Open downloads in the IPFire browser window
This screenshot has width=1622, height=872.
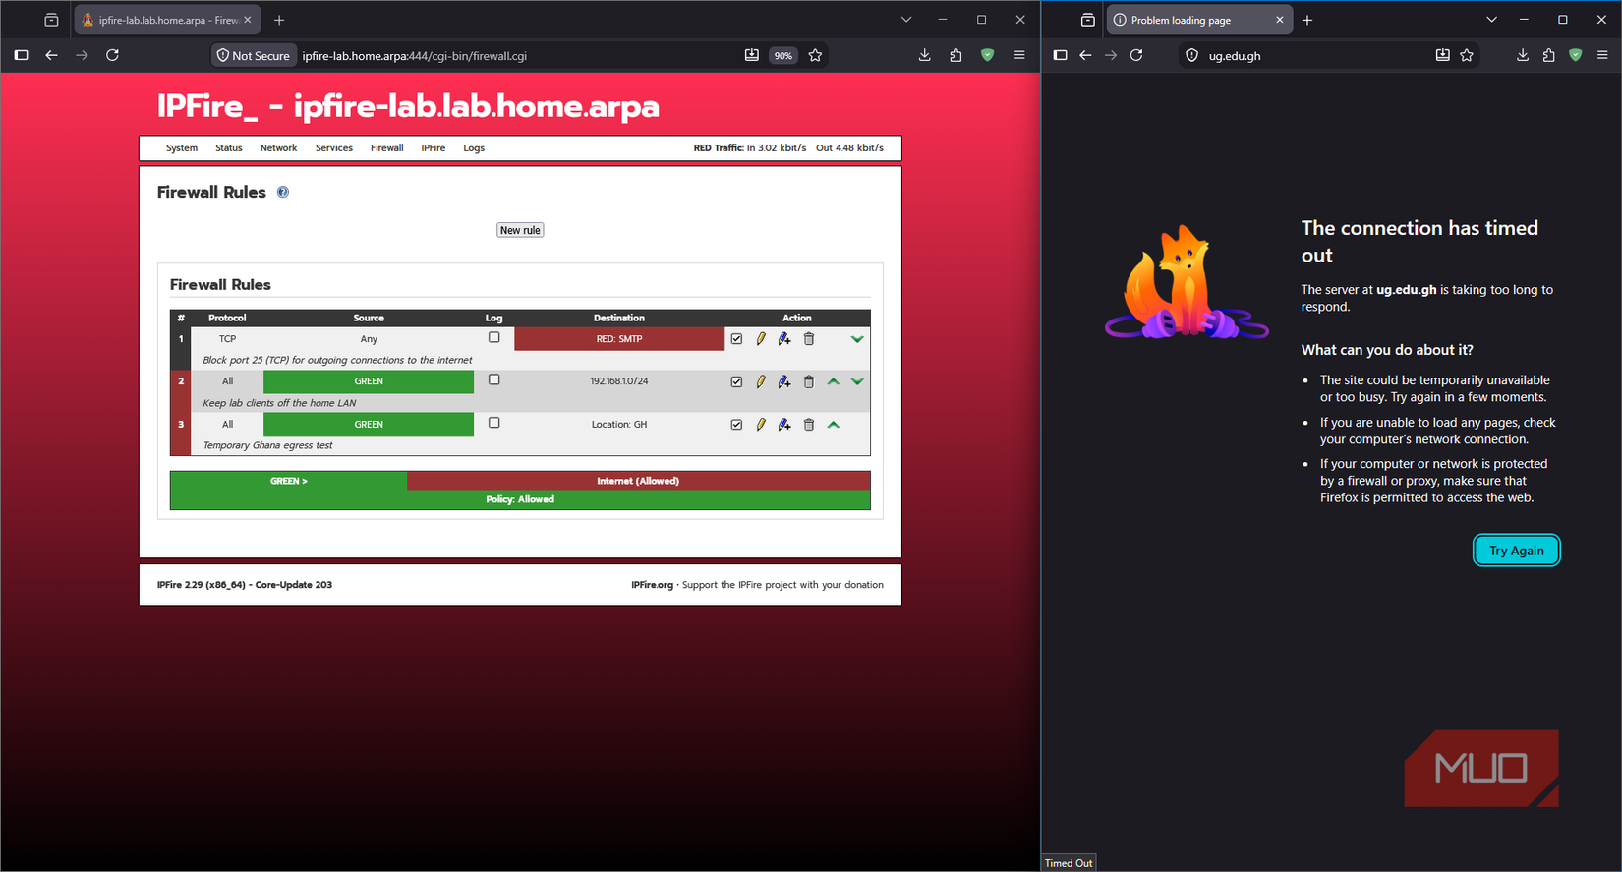(x=924, y=55)
